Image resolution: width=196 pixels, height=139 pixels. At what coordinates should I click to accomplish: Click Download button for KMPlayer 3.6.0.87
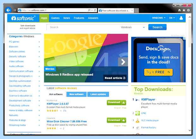coord(117,103)
